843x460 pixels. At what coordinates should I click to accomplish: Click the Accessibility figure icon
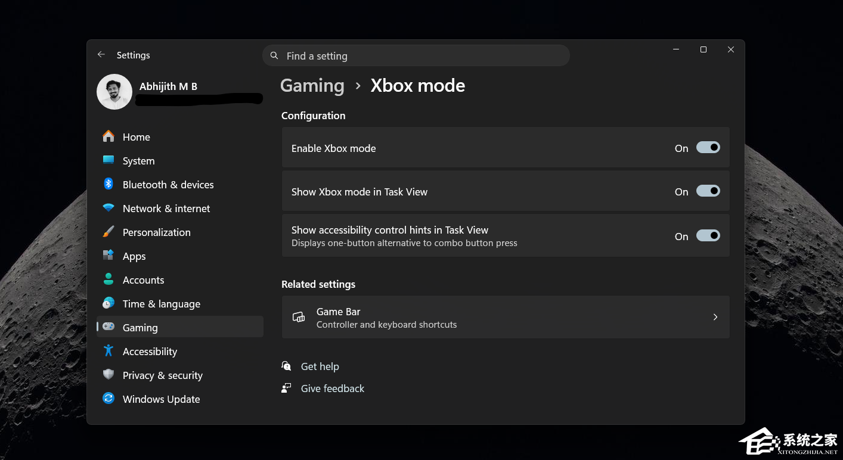click(x=109, y=351)
